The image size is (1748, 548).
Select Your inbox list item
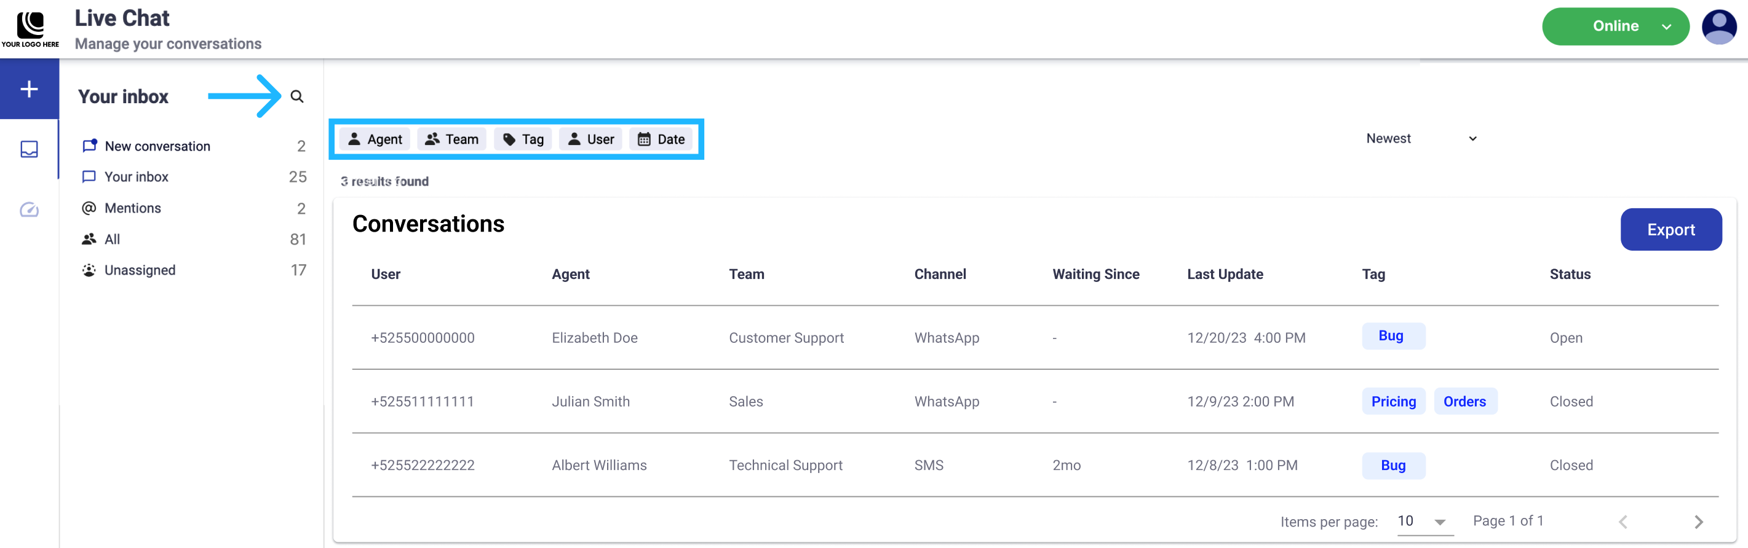coord(194,177)
